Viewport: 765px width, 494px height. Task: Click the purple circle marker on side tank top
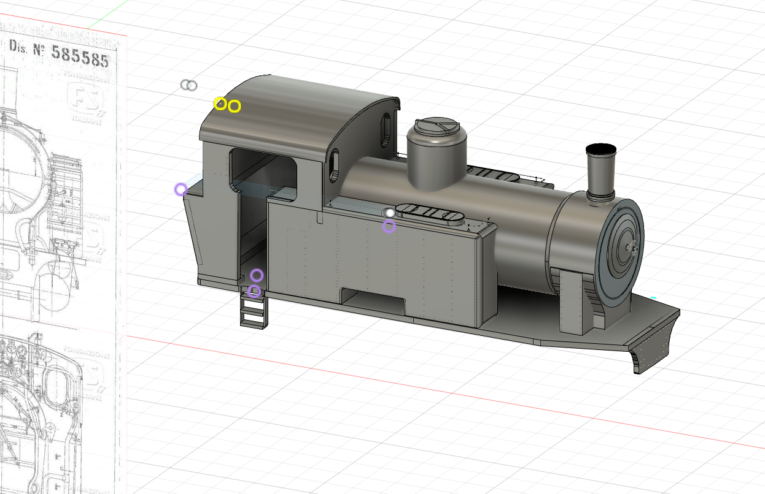[389, 227]
